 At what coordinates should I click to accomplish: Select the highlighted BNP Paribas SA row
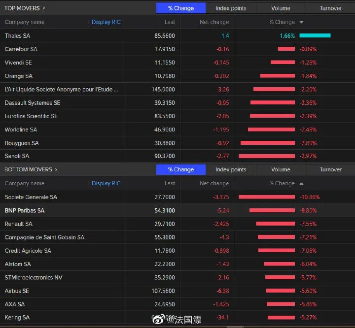[x=25, y=210]
